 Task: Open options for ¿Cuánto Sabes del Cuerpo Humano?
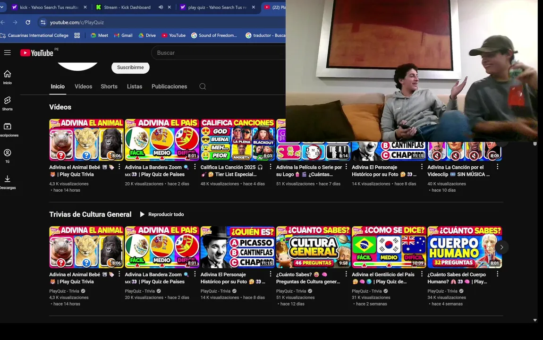pyautogui.click(x=498, y=274)
